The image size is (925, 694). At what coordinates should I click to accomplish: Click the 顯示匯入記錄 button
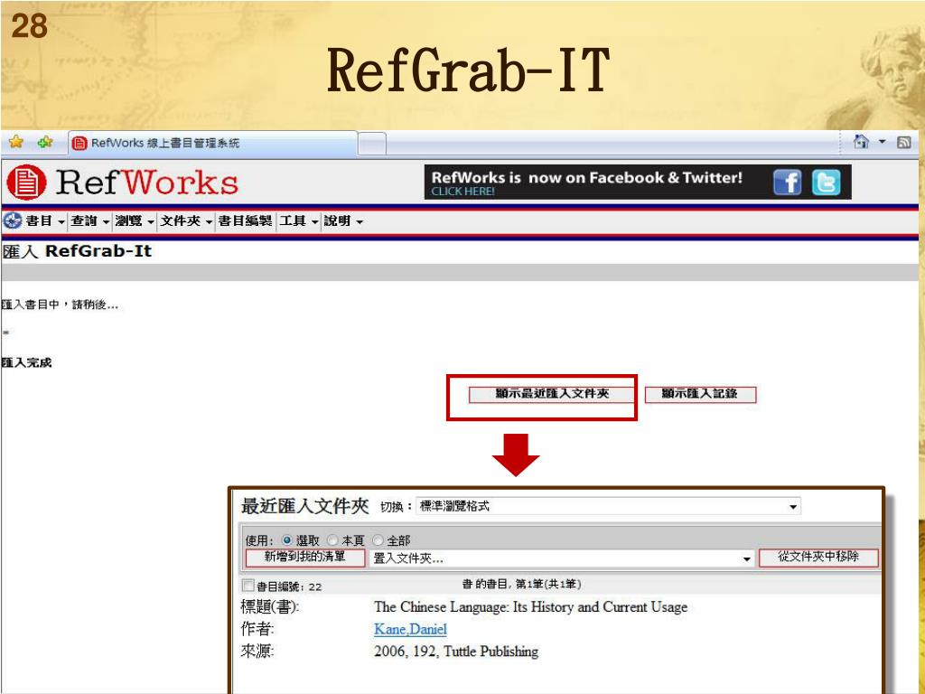pos(700,394)
